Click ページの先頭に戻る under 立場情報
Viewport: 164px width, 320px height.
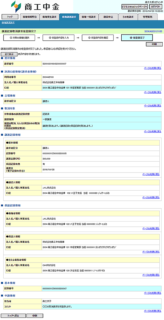153,106
